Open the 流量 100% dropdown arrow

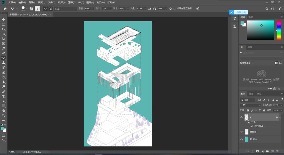[145, 9]
